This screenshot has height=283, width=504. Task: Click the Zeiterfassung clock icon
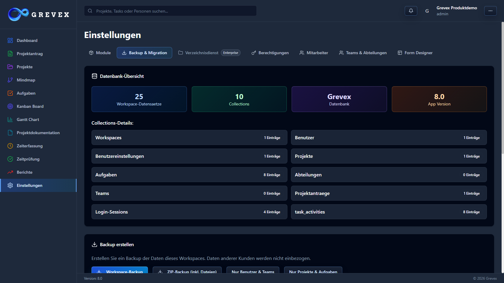[10, 146]
